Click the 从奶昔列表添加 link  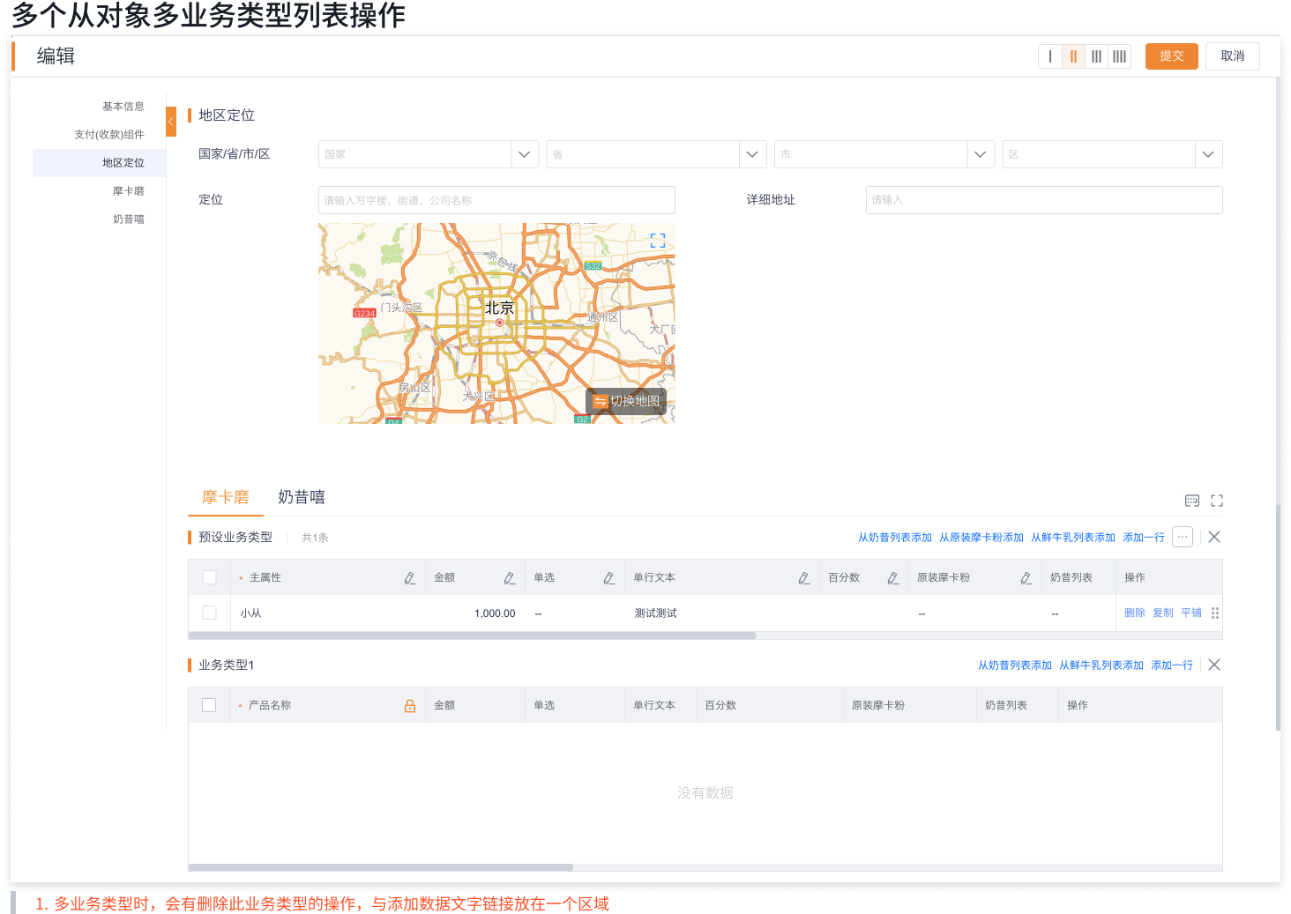[894, 537]
